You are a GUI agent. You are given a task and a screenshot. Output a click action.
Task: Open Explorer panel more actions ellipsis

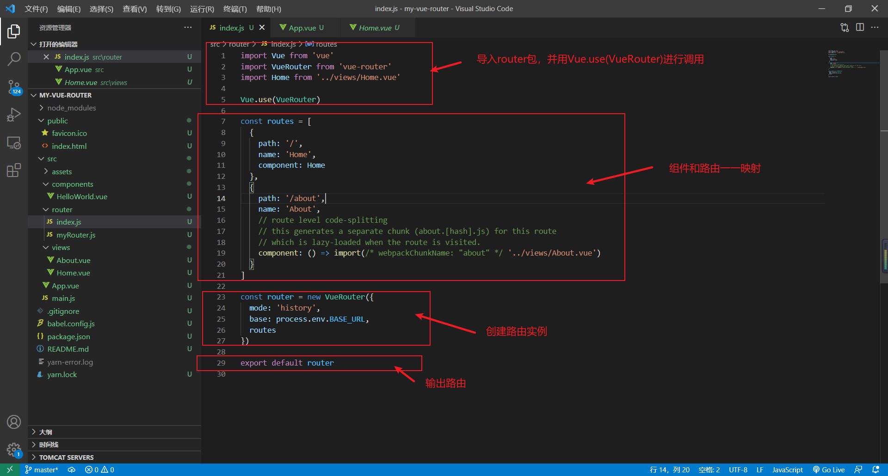point(188,27)
